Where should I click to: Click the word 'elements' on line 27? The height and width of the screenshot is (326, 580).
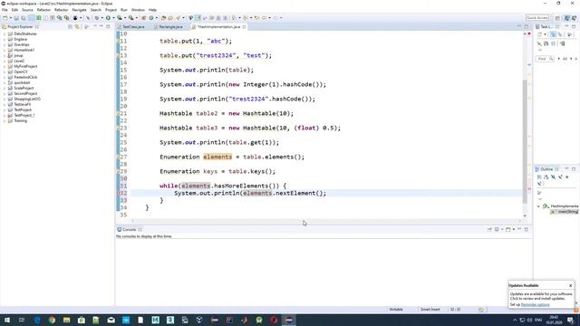click(217, 157)
